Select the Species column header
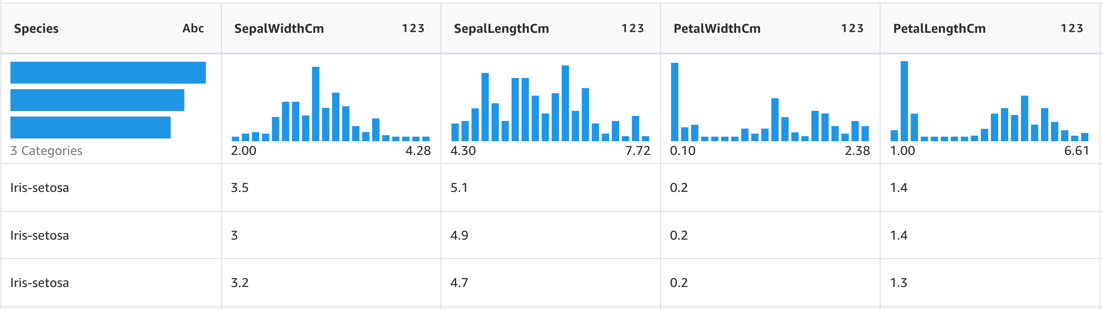 tap(37, 28)
